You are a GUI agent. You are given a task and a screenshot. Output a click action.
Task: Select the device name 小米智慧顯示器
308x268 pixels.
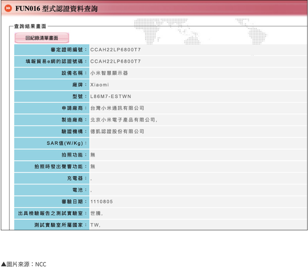coord(109,73)
